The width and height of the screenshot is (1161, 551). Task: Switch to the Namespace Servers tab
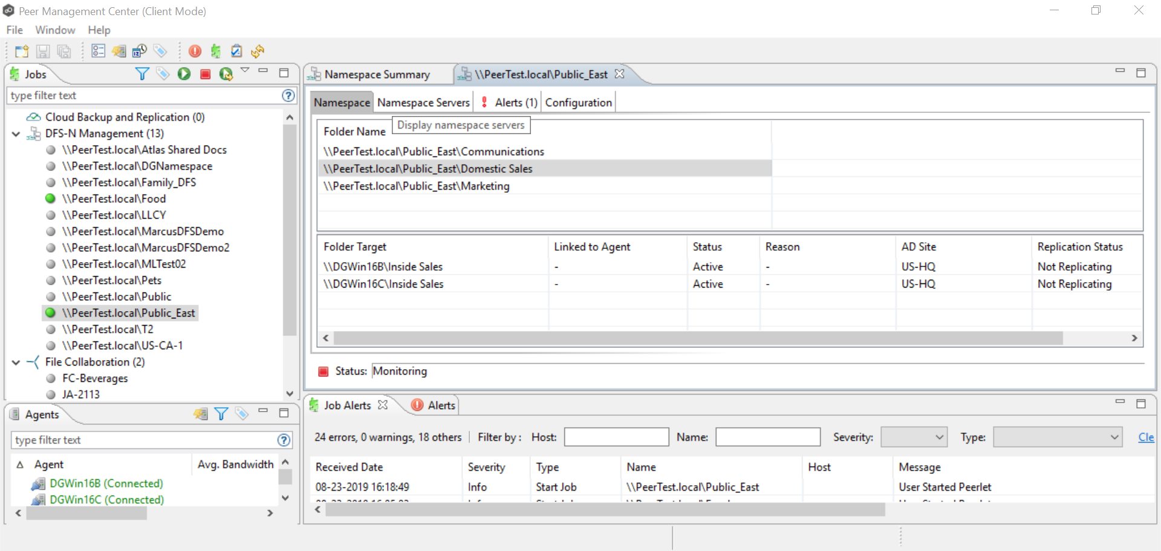coord(423,103)
